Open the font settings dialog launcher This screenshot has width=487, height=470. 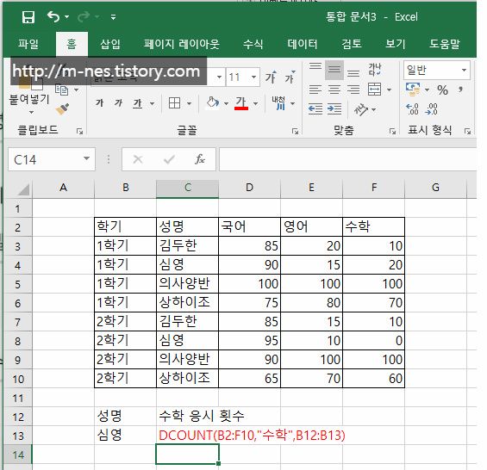[x=296, y=132]
